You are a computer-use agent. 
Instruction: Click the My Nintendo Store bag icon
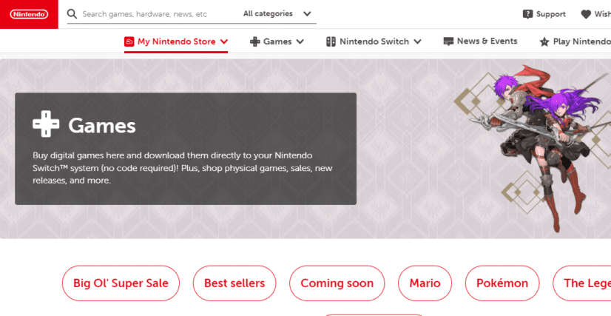tap(129, 41)
